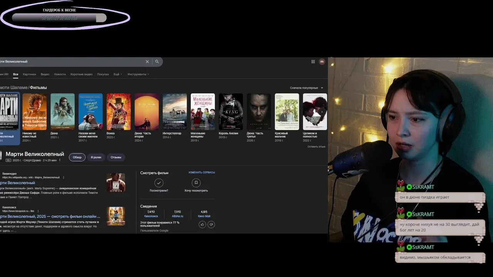Open the Интерстеллар poster
493x277 pixels.
pos(175,112)
